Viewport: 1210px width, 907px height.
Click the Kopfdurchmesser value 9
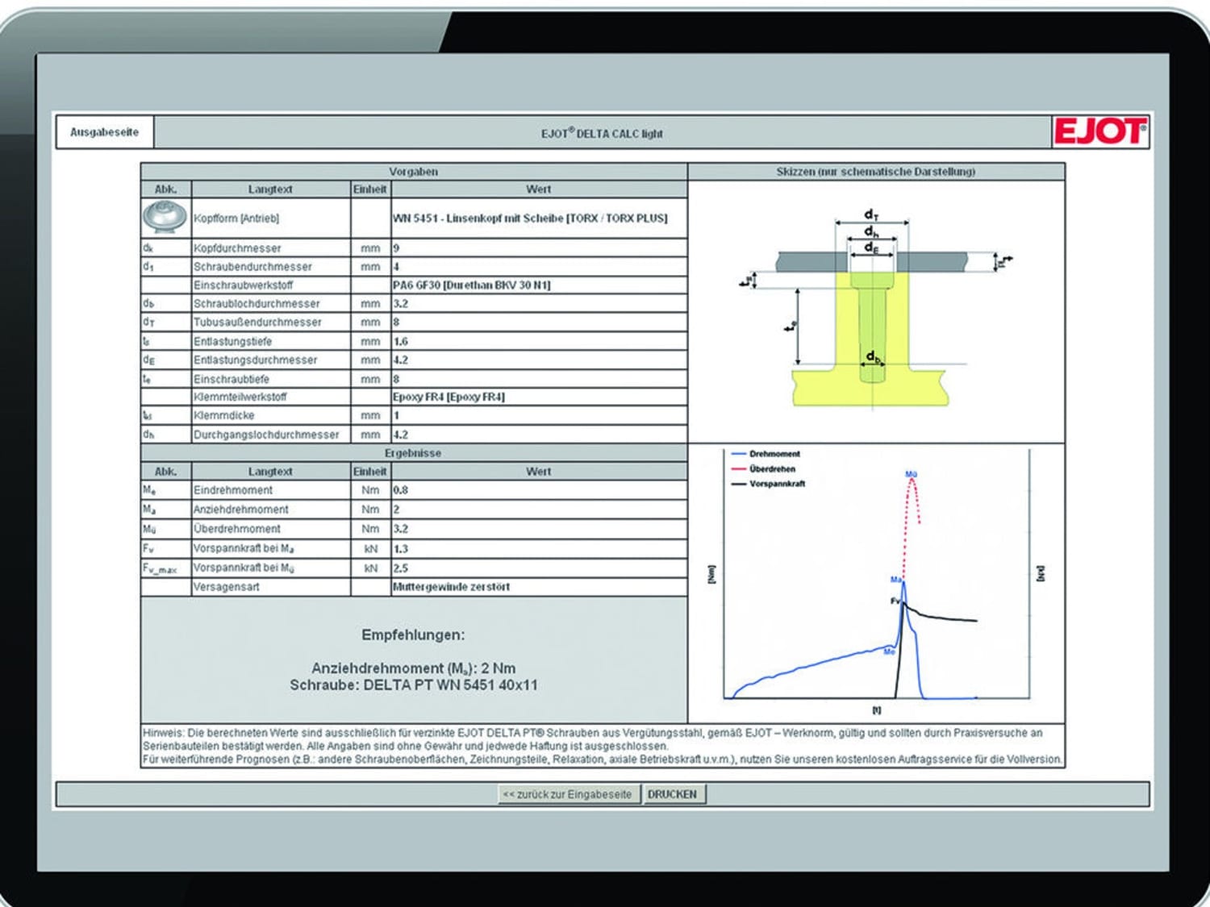[396, 248]
